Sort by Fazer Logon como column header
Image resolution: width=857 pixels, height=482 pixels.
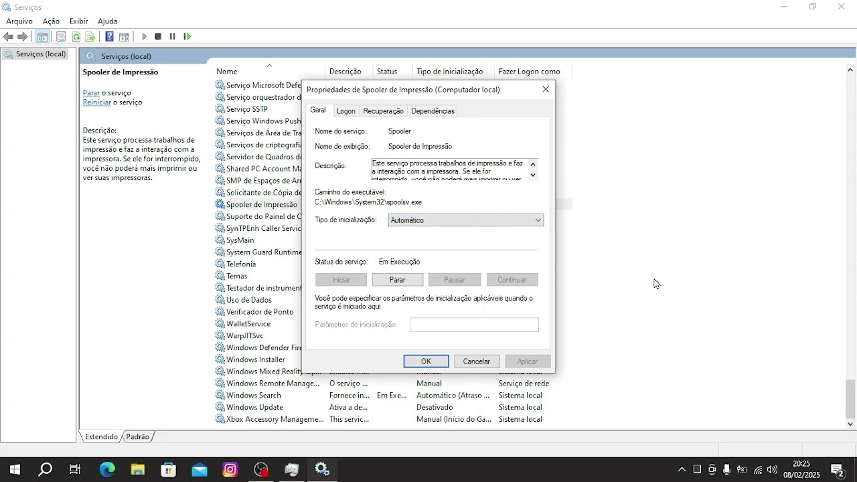pos(534,71)
